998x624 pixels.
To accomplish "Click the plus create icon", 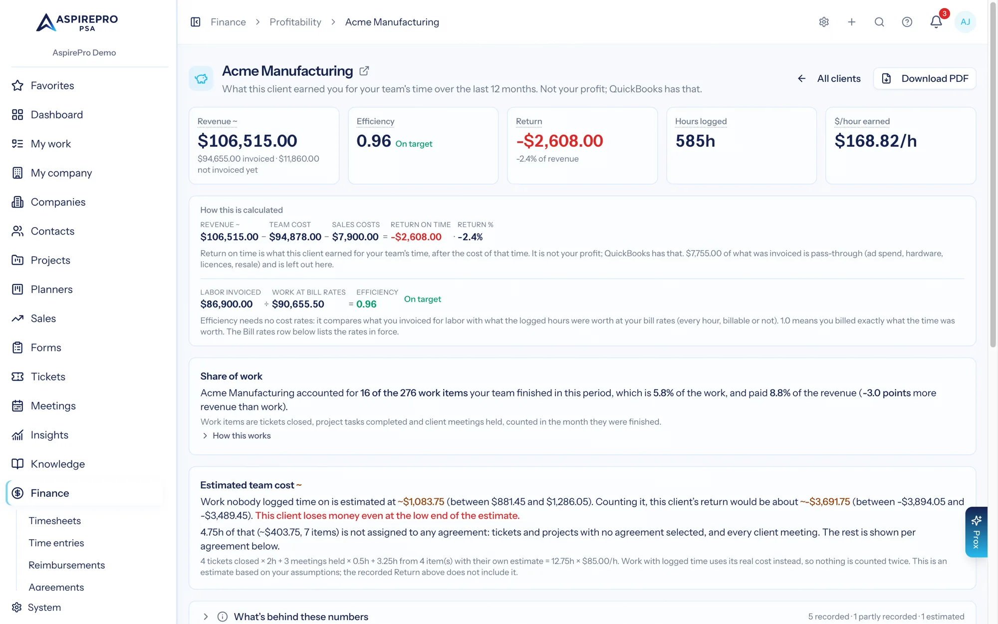I will [852, 22].
